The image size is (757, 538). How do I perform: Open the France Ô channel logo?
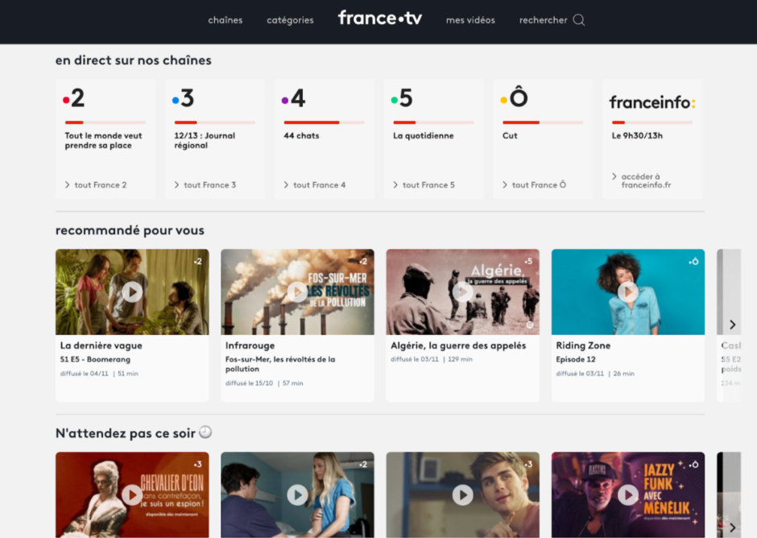click(x=514, y=96)
